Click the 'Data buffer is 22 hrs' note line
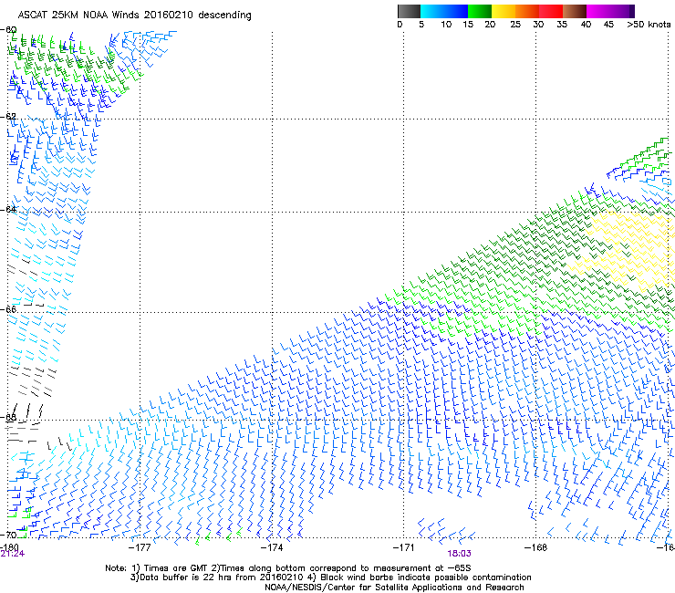This screenshot has width=675, height=593. coord(330,577)
